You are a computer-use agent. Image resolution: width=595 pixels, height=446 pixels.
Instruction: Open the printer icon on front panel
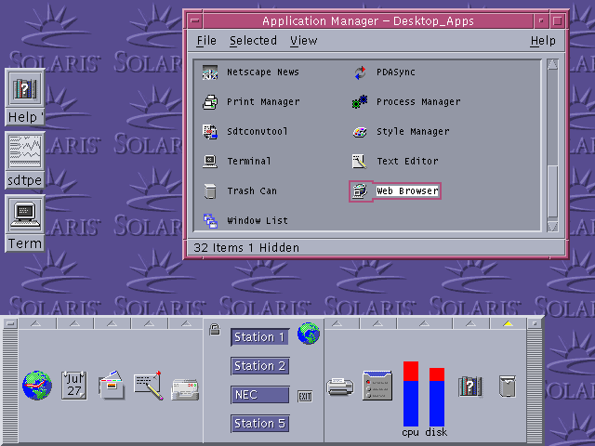pos(340,387)
